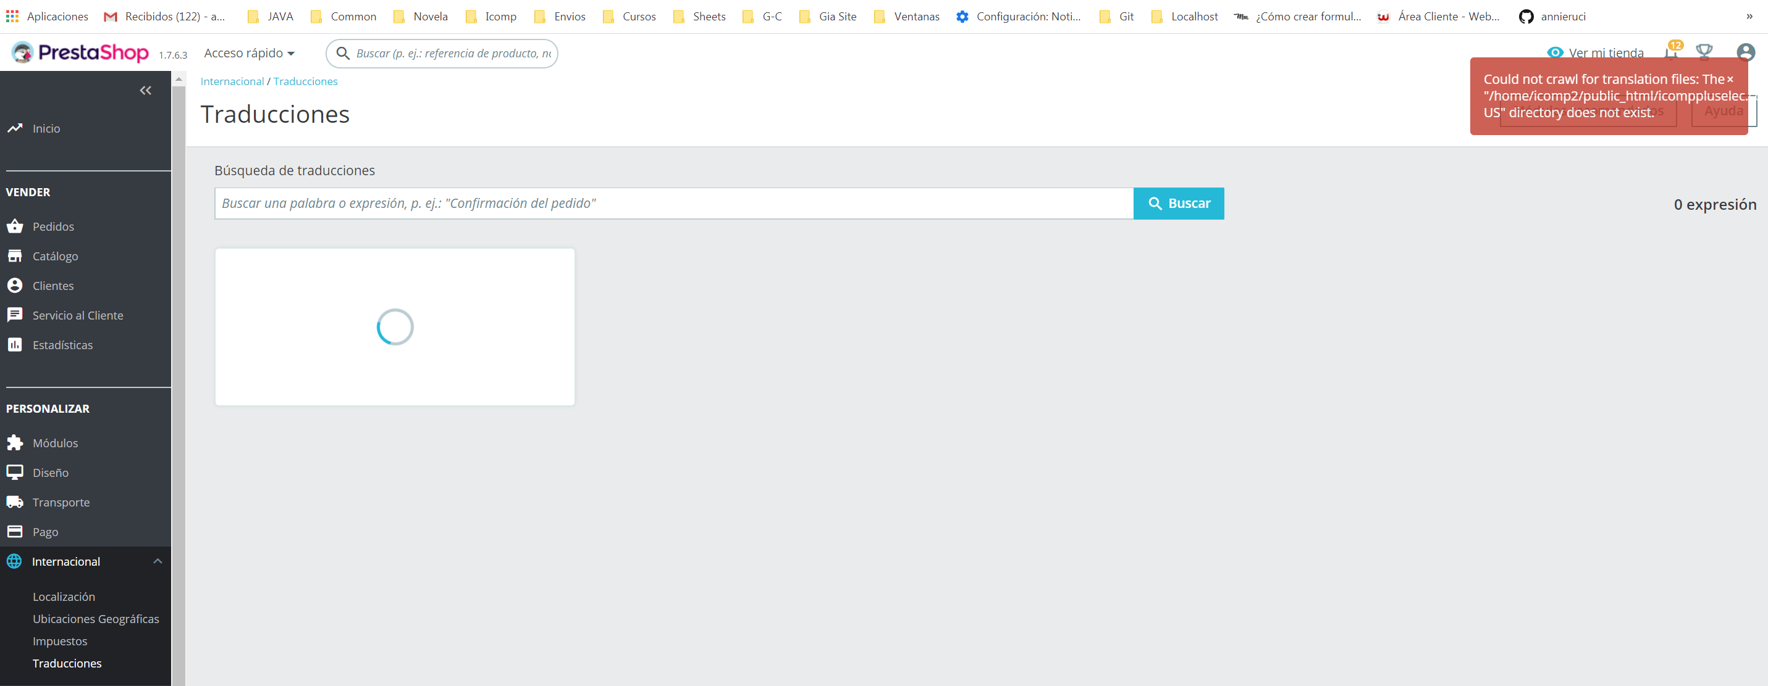Select Traducciones submenu item
The width and height of the screenshot is (1768, 686).
[67, 663]
